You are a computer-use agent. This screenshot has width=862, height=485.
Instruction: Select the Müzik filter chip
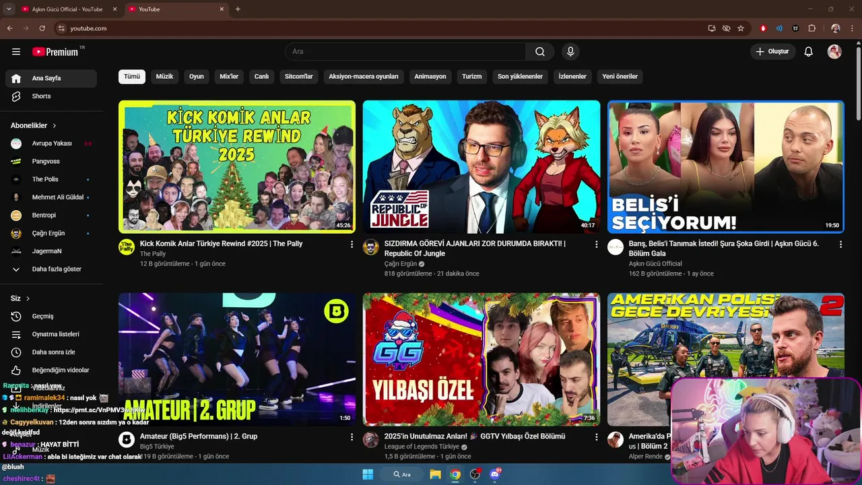click(164, 77)
